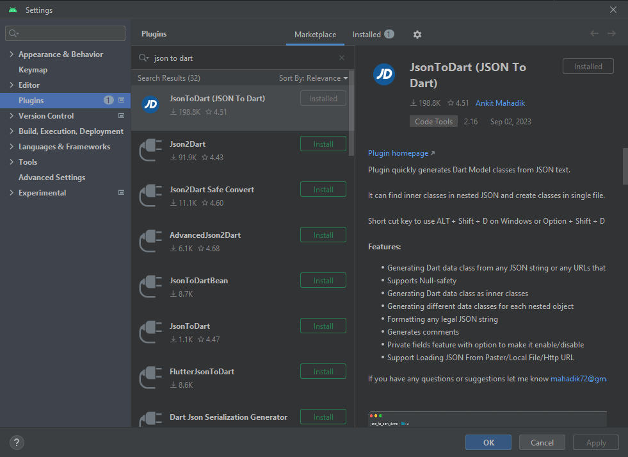
Task: Expand the Version Control section
Action: point(12,115)
